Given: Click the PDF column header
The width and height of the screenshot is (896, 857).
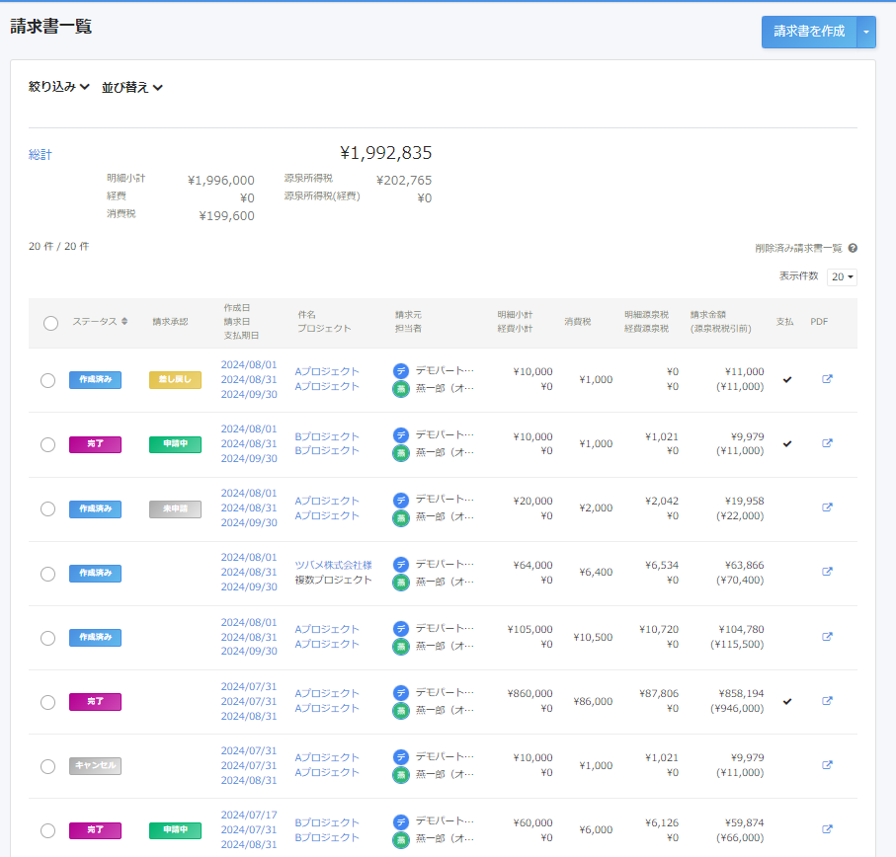Looking at the screenshot, I should [819, 322].
